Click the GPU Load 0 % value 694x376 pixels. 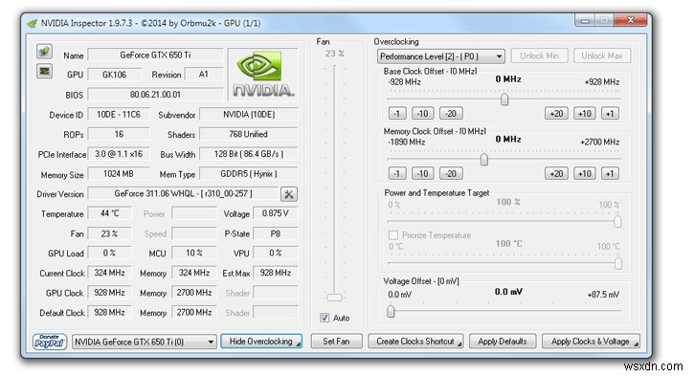(x=109, y=253)
